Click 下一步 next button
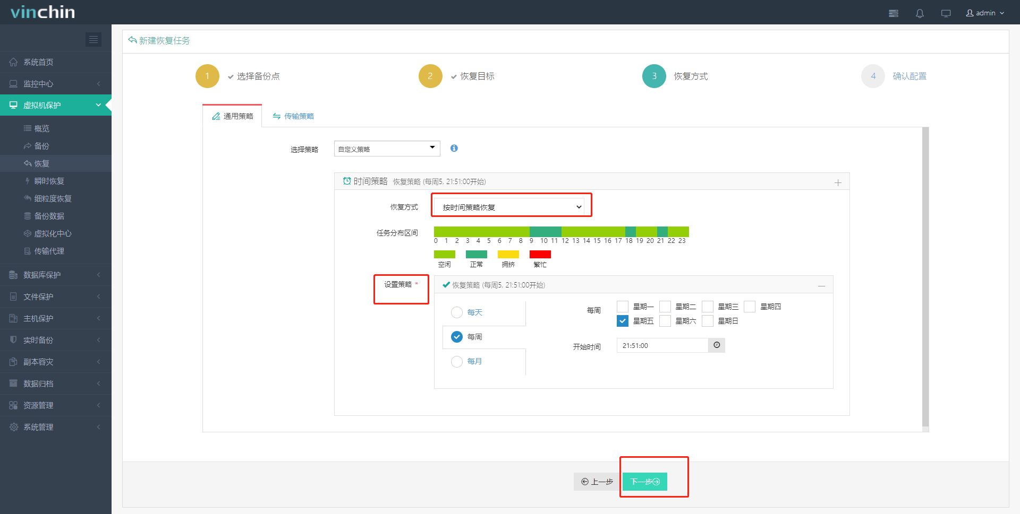1020x514 pixels. (645, 482)
